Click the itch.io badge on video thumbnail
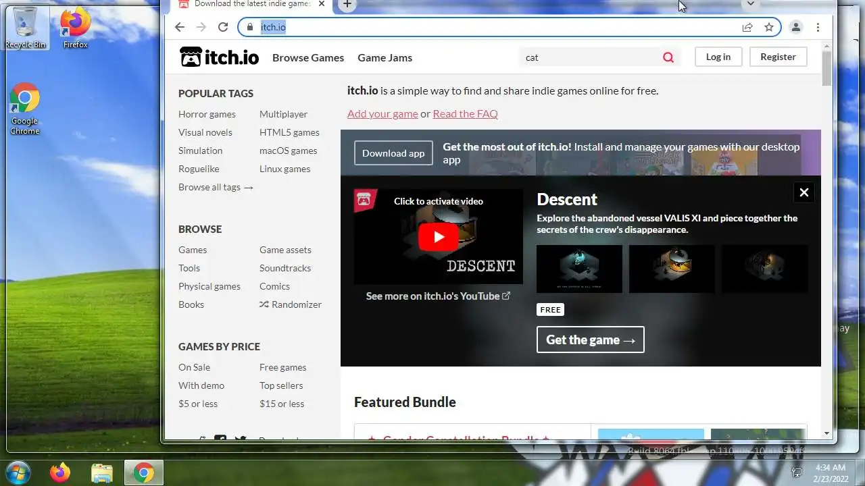Viewport: 865px width, 486px height. coord(365,200)
